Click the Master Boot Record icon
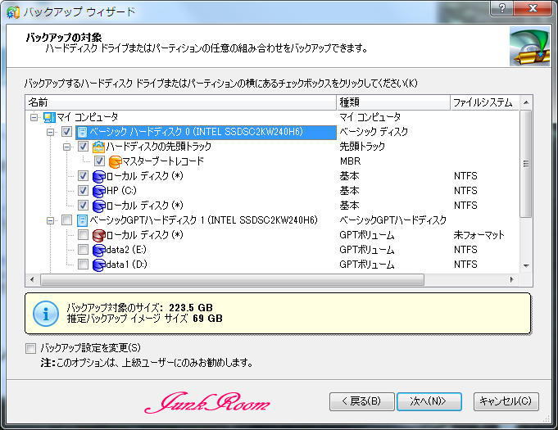This screenshot has height=430, width=558. tap(115, 161)
